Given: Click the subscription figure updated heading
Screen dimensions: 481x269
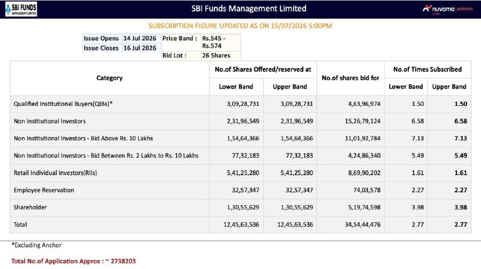Looking at the screenshot, I should tap(240, 26).
